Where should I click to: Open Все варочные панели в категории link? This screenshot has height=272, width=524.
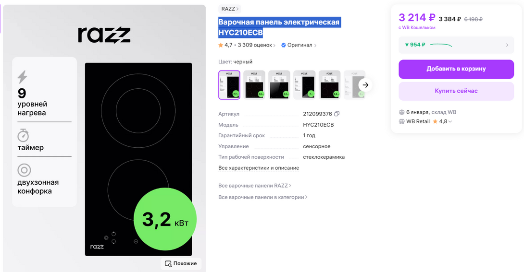click(x=262, y=197)
